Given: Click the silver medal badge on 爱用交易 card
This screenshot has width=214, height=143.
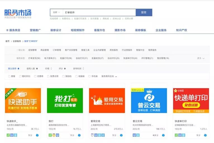Looking at the screenshot, I should coord(92,135).
